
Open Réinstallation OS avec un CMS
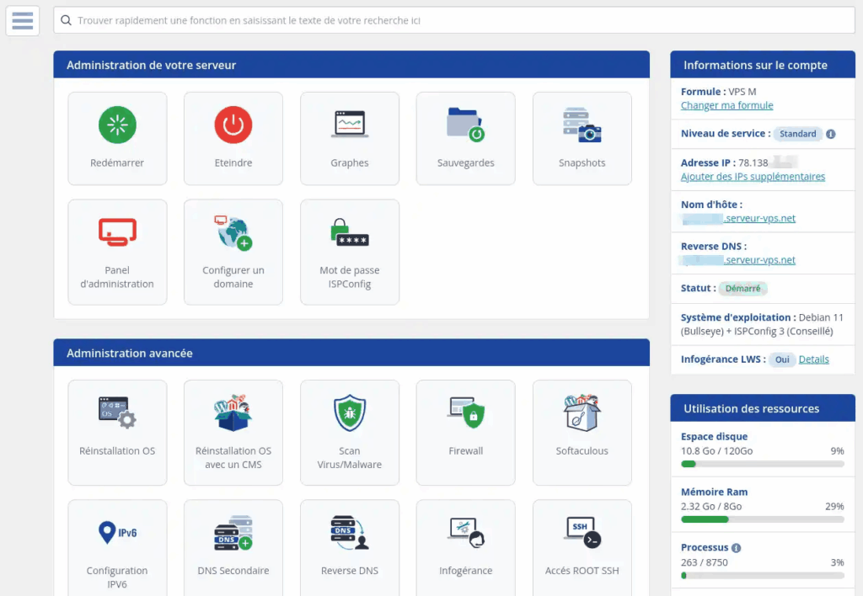tap(233, 433)
